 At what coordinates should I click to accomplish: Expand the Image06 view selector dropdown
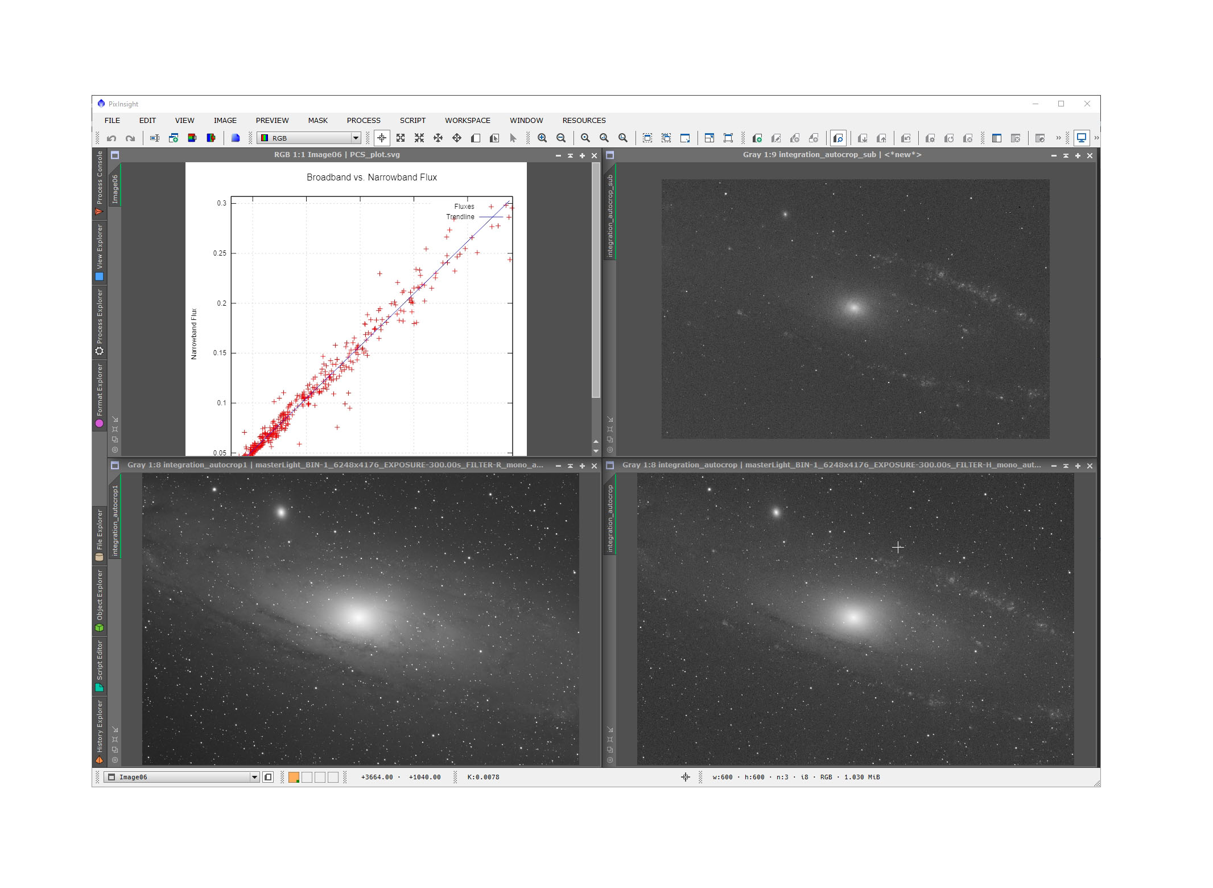click(254, 777)
